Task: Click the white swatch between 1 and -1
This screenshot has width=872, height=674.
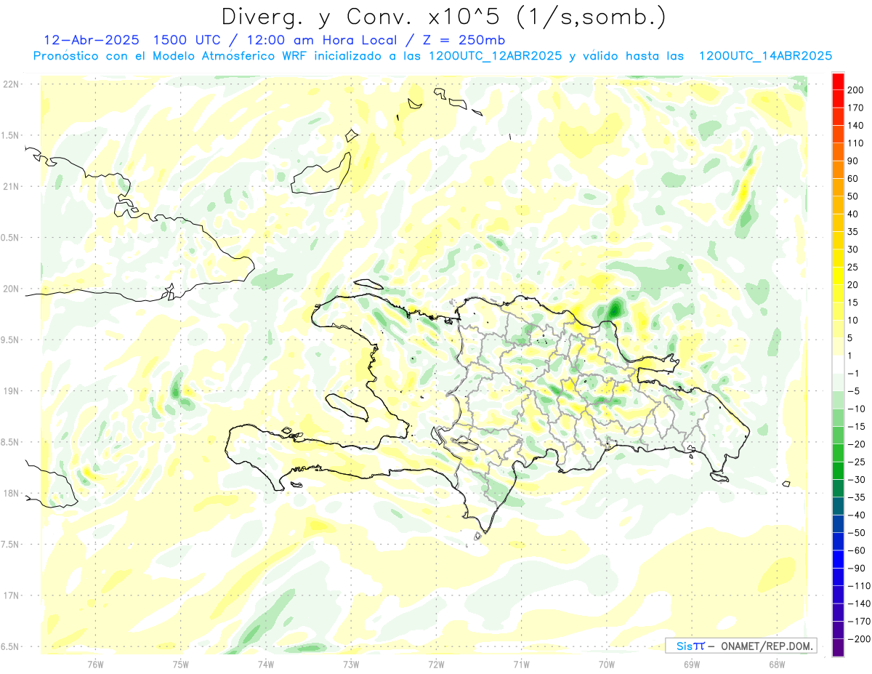Action: [839, 364]
